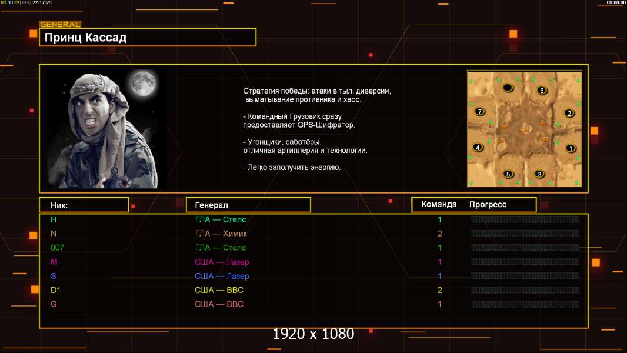This screenshot has width=627, height=353.
Task: Select player nickname 'G'
Action: coord(54,304)
